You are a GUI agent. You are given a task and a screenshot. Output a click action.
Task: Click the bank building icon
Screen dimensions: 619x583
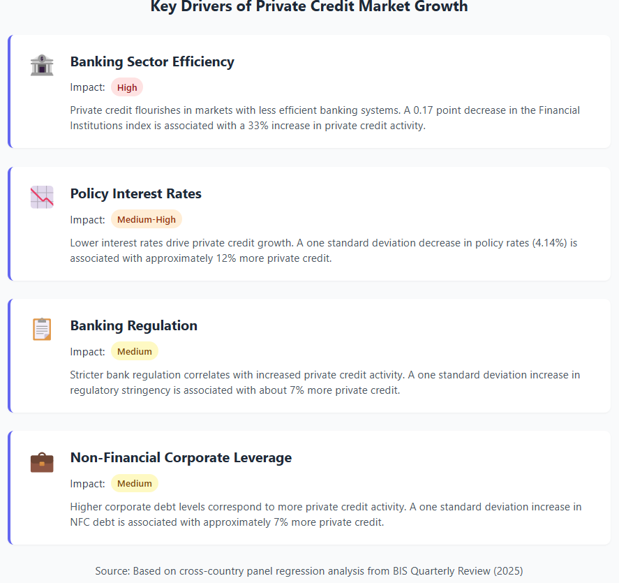(x=42, y=66)
